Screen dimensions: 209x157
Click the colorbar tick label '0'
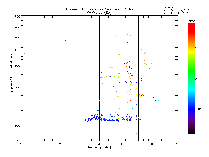click(196, 79)
